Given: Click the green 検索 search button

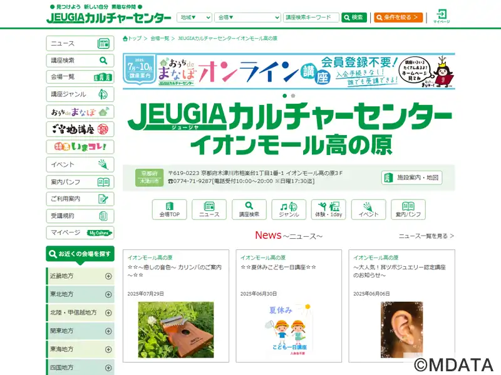Looking at the screenshot, I should tap(354, 17).
